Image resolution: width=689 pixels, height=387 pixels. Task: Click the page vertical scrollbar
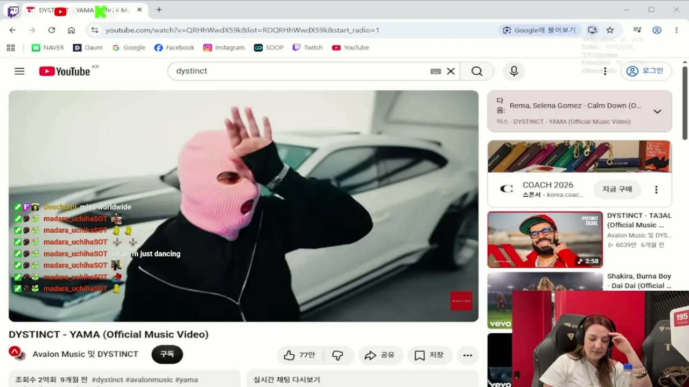click(685, 102)
